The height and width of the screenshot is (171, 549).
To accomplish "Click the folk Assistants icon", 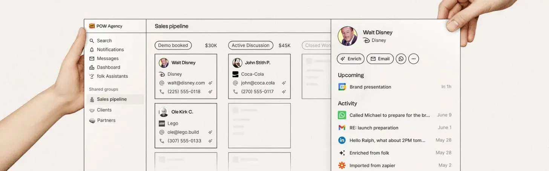I will [92, 76].
